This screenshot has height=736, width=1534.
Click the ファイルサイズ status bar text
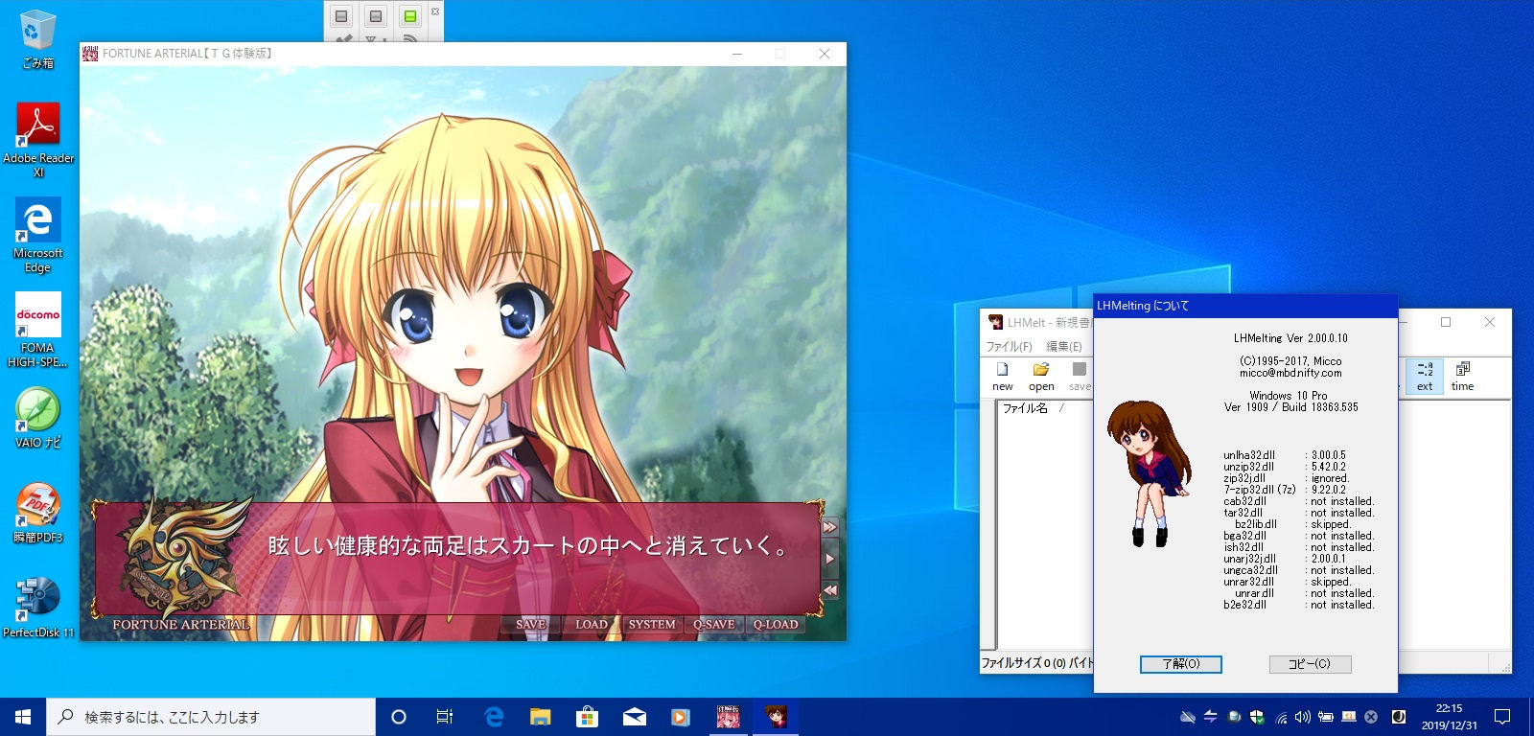(x=1037, y=662)
